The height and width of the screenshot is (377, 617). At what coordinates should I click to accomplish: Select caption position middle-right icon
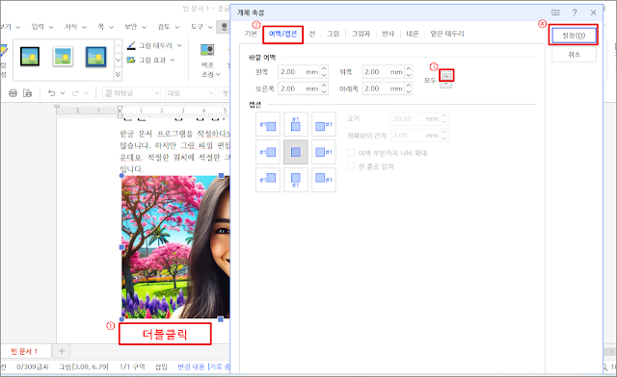pyautogui.click(x=324, y=152)
